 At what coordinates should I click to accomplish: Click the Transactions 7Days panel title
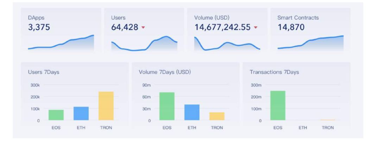274,72
